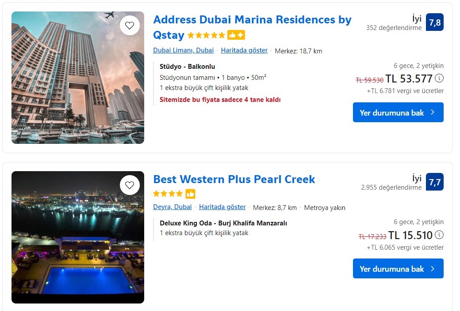This screenshot has width=460, height=311.
Task: Click thumbs-up preferred badge for Address Dubai Marina
Action: click(236, 35)
